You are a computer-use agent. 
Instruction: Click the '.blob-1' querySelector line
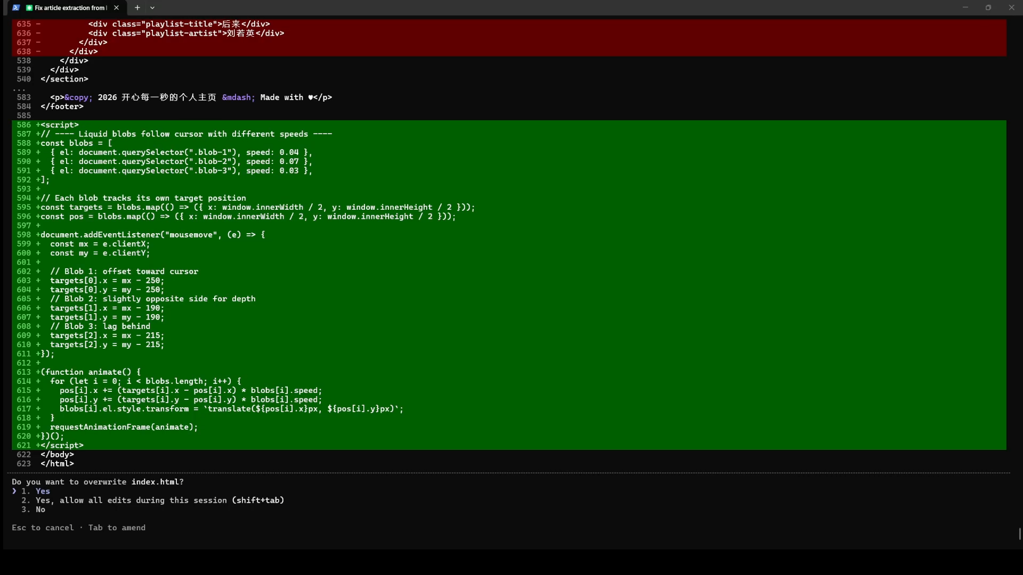[x=181, y=152]
